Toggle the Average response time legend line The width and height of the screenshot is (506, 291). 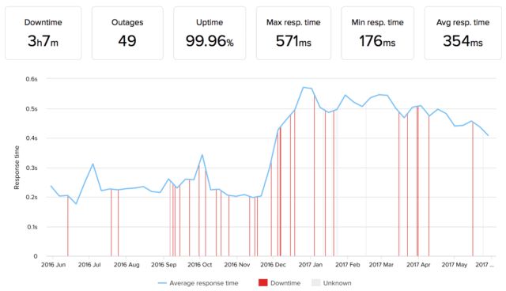162,283
